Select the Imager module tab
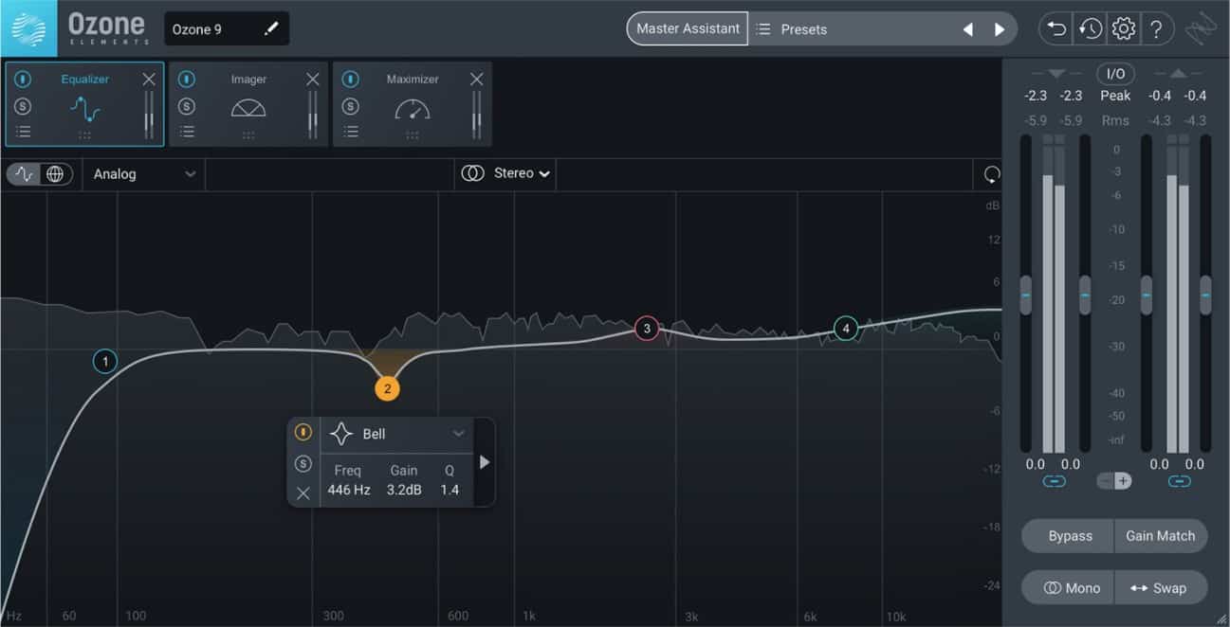Viewport: 1230px width, 627px height. click(248, 104)
